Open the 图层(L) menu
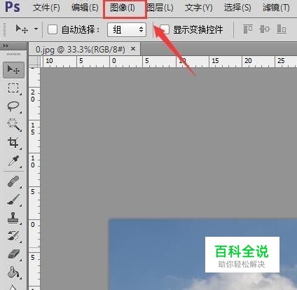This screenshot has height=290, width=297. (160, 8)
